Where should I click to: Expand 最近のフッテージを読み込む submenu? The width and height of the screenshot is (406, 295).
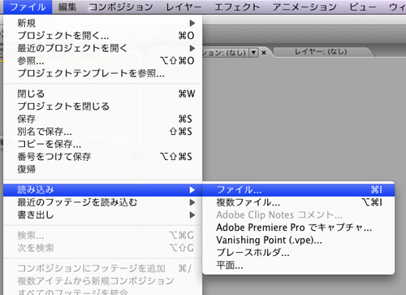pos(103,202)
